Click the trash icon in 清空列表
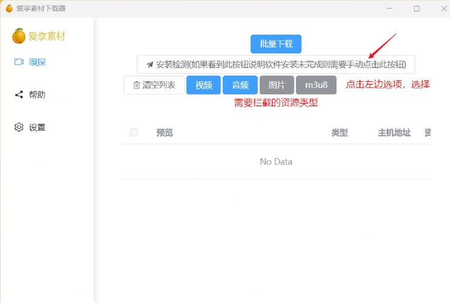This screenshot has height=303, width=450. [136, 85]
